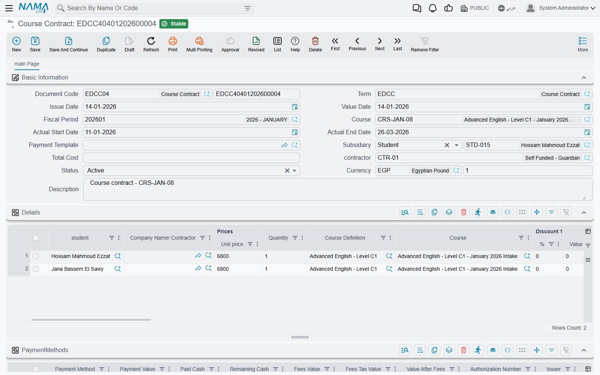The height and width of the screenshot is (375, 600).
Task: Follow the Payment Template link arrow
Action: 285,145
